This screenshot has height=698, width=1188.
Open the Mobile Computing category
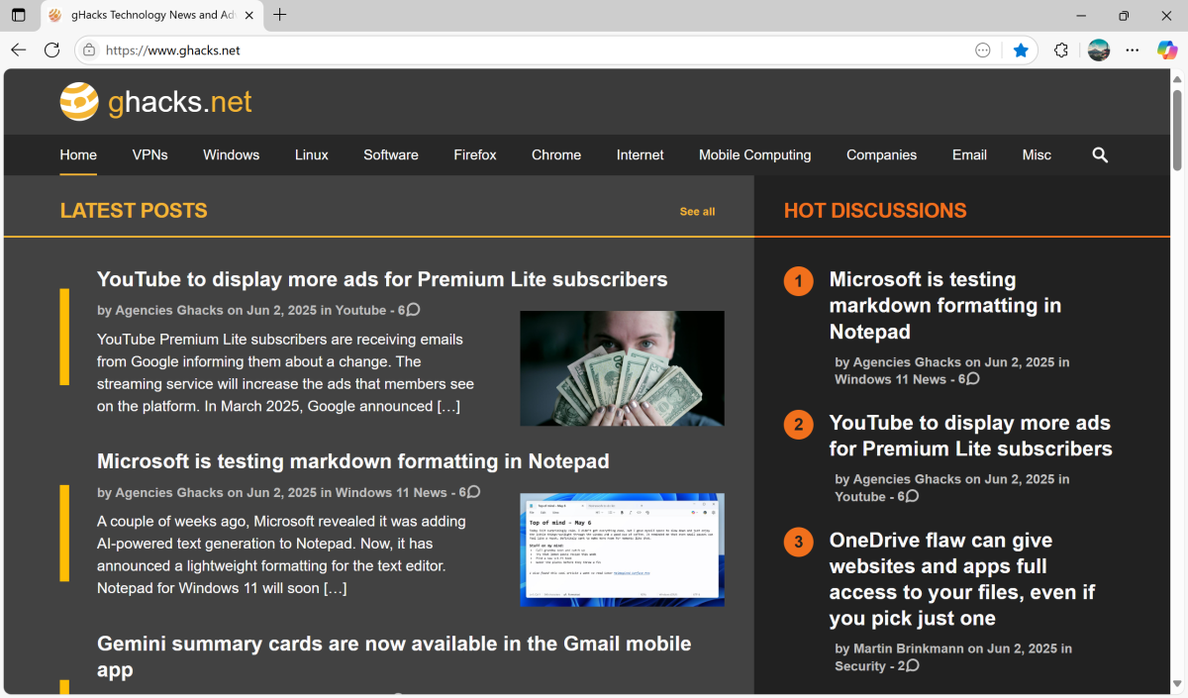click(x=755, y=154)
